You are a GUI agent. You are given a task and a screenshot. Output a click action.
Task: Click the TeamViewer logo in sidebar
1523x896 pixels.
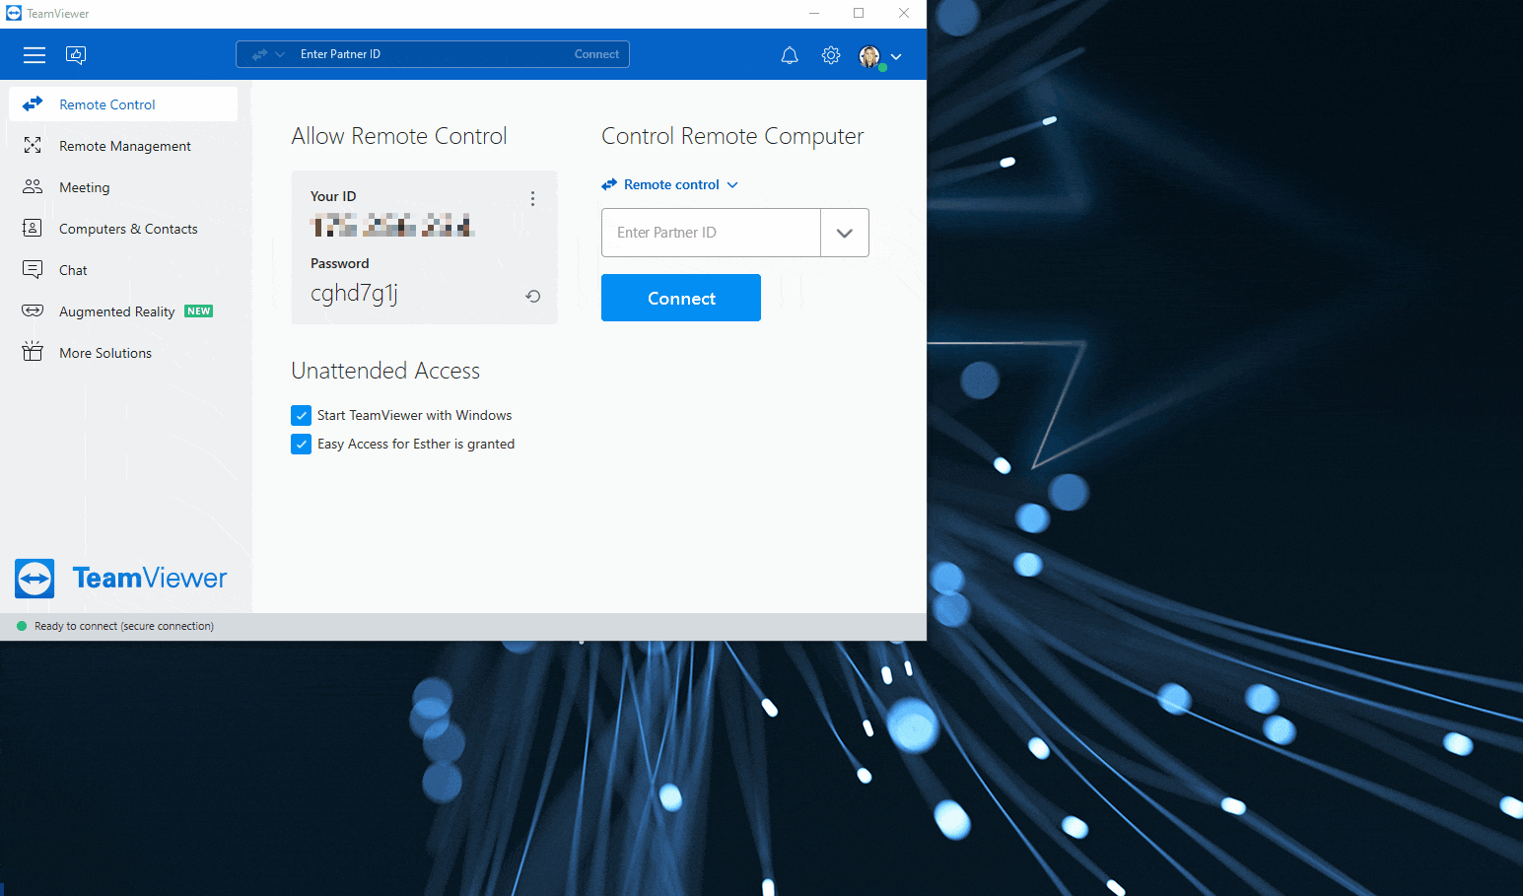coord(121,579)
